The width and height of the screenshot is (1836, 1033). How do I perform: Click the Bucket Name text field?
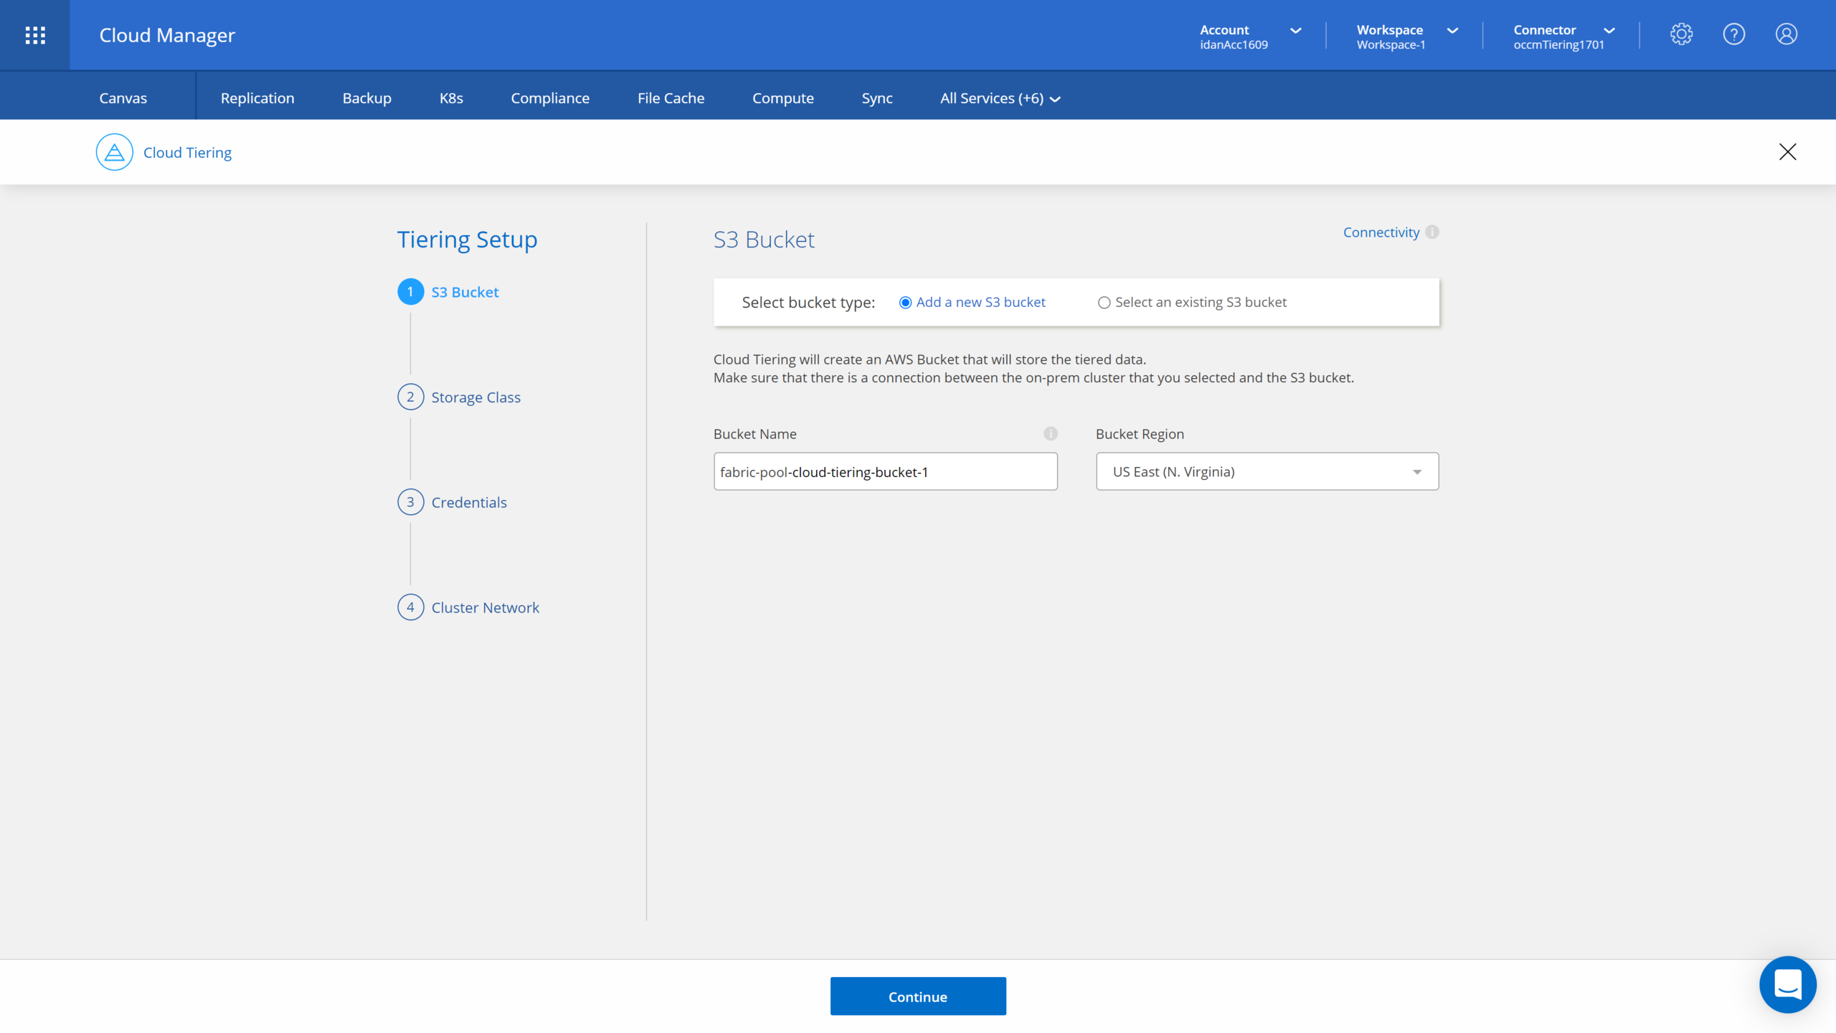pos(885,471)
